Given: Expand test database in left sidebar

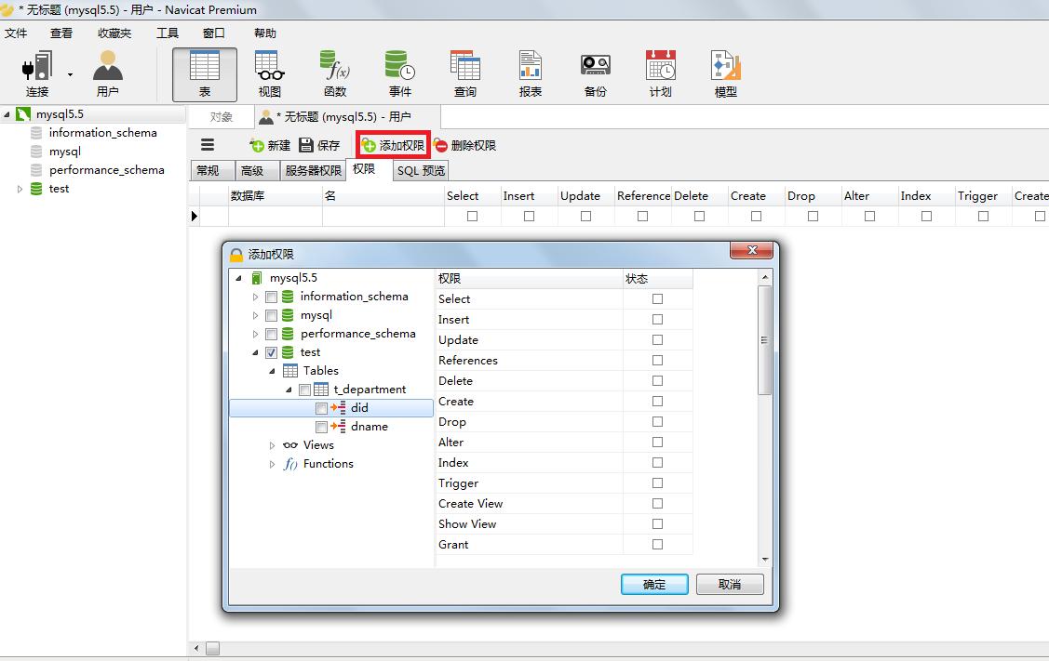Looking at the screenshot, I should 20,189.
